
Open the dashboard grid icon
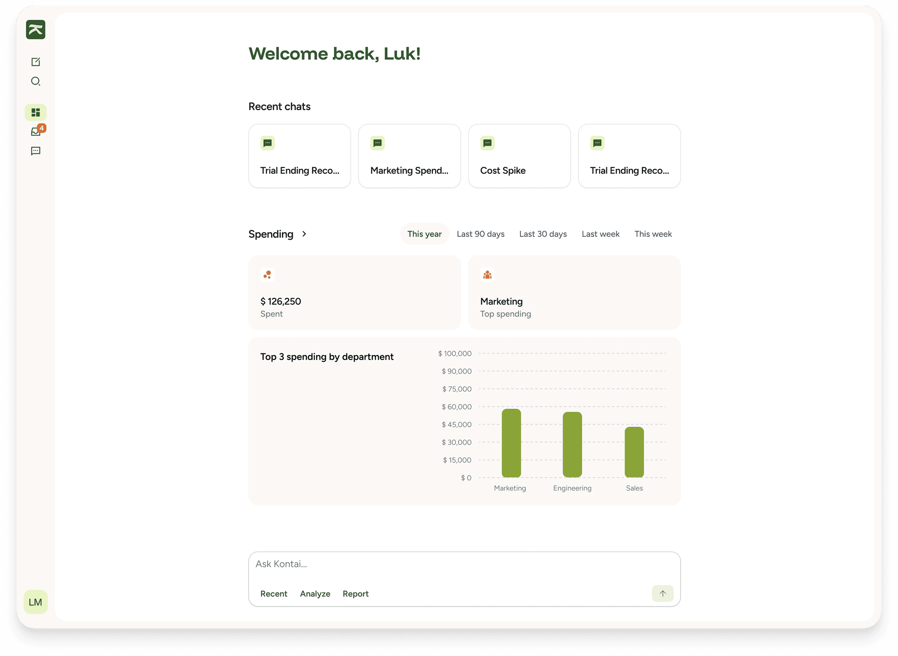point(36,112)
